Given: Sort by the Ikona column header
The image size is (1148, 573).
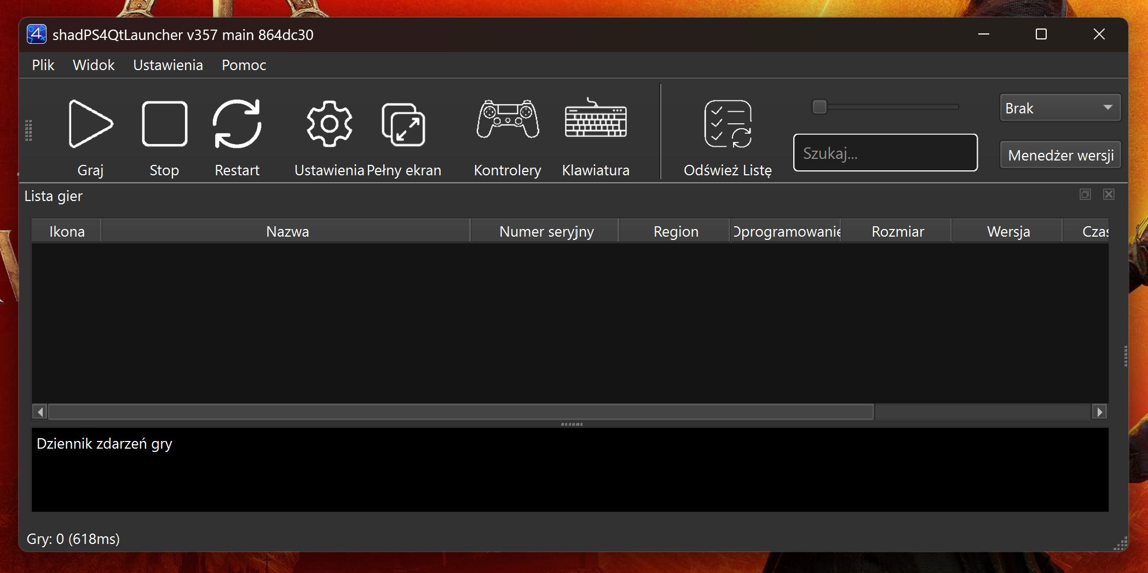Looking at the screenshot, I should 67,231.
